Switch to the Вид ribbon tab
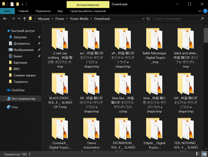Viewport: 208px width, 157px height. click(x=60, y=11)
